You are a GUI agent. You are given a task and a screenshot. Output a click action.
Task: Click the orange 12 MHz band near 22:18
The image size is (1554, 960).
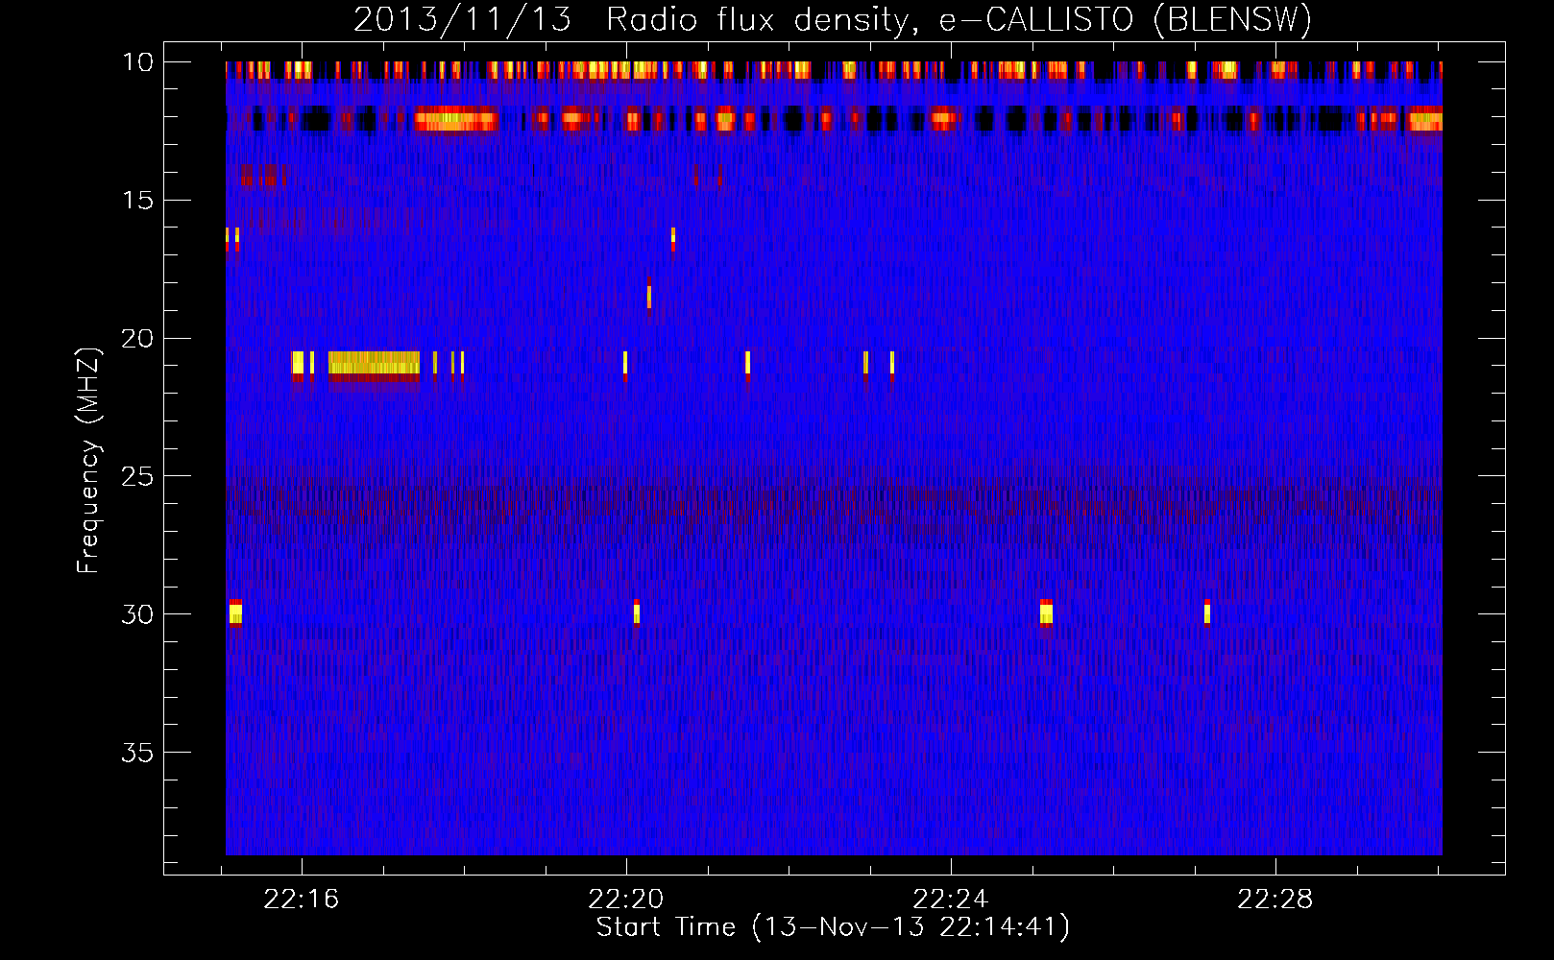coord(455,120)
